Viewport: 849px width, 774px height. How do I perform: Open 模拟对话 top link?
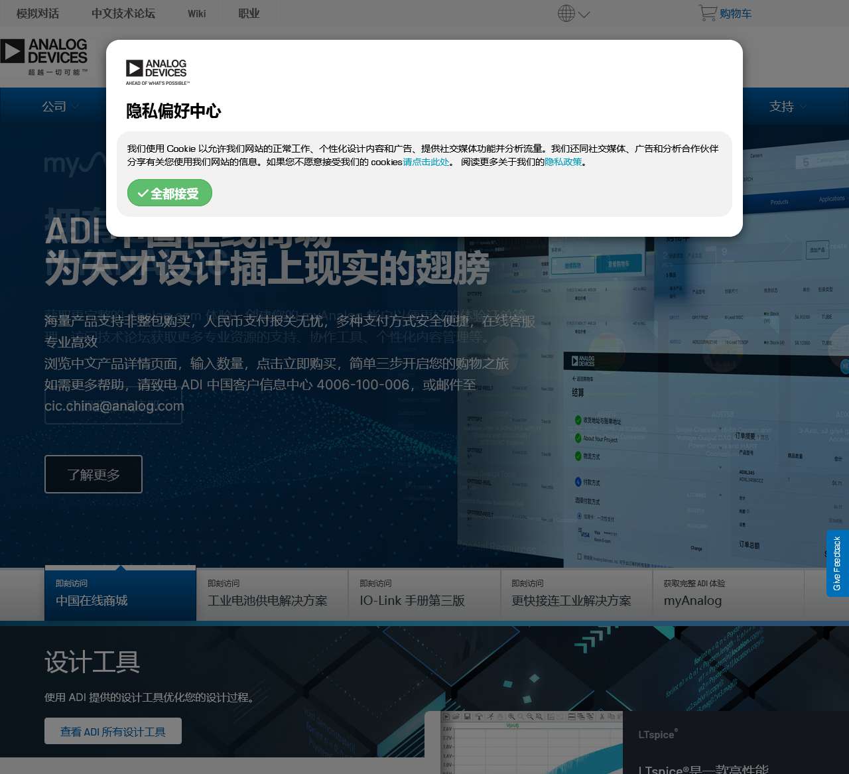38,13
